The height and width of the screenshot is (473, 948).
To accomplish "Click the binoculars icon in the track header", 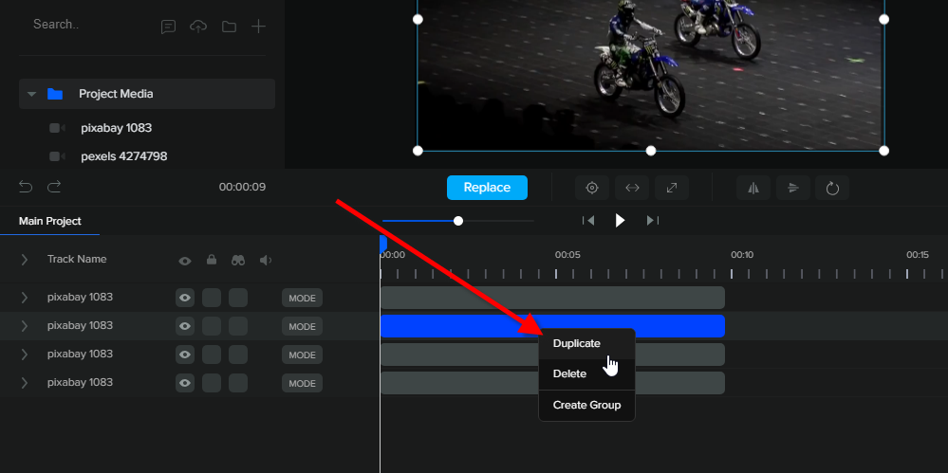I will pos(238,261).
